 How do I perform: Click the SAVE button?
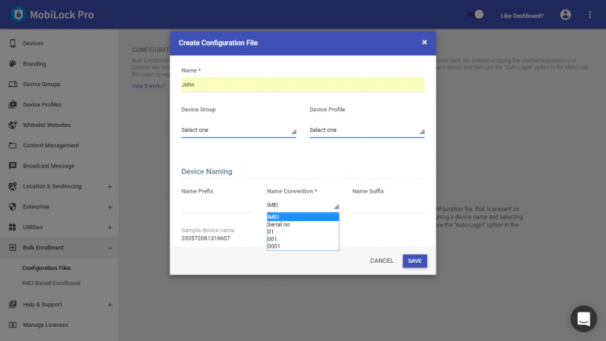(415, 261)
